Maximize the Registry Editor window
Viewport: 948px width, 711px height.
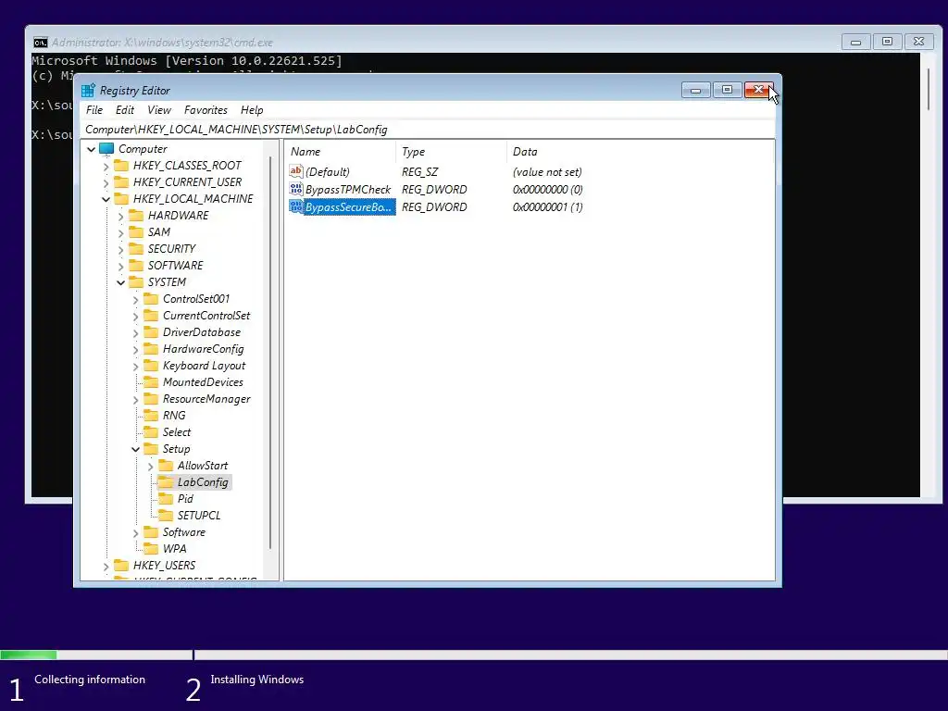click(728, 90)
